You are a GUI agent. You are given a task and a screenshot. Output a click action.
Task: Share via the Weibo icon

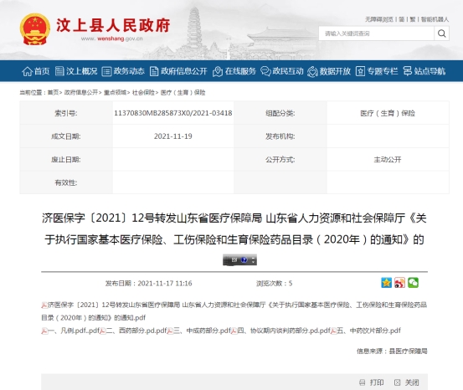click(x=400, y=283)
